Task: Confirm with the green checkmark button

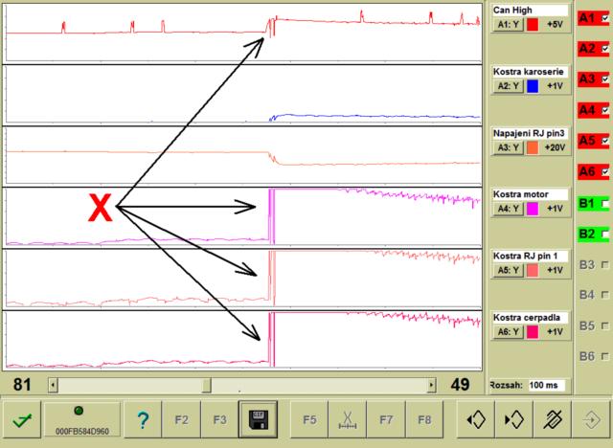Action: coord(22,420)
